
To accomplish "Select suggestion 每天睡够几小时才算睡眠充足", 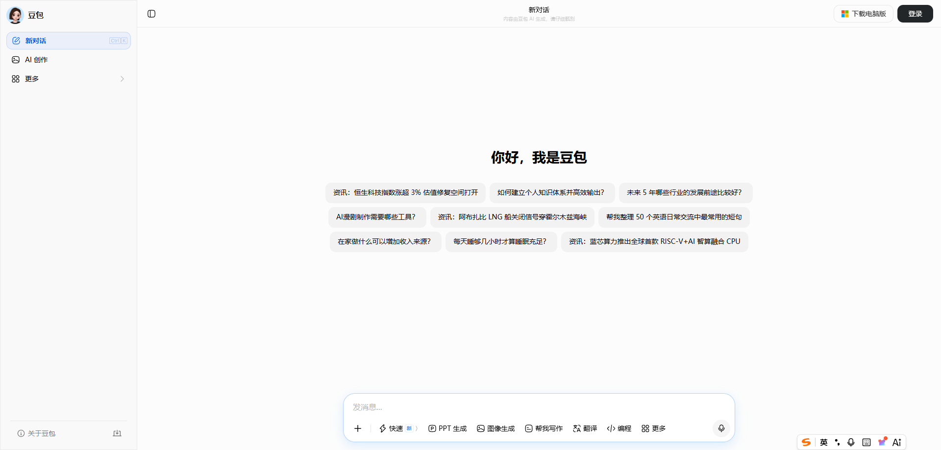I will [501, 242].
